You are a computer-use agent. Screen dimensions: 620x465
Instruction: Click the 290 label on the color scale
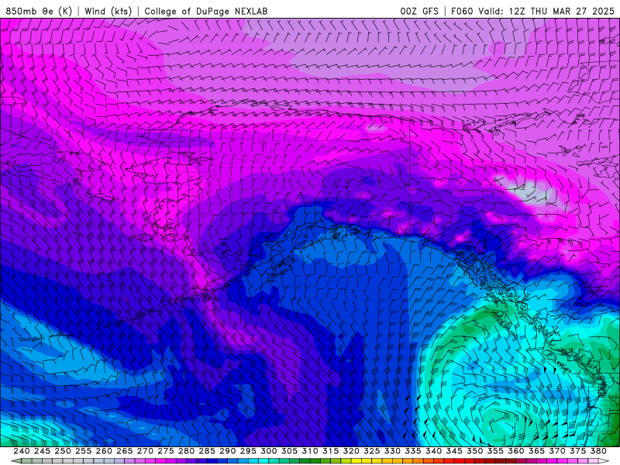pyautogui.click(x=227, y=451)
